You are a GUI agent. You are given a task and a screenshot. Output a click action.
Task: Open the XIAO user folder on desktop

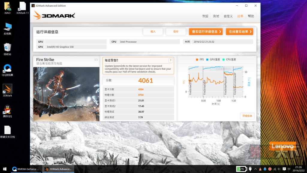[7, 8]
